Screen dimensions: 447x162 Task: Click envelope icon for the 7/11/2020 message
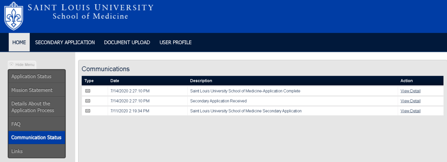pyautogui.click(x=88, y=111)
